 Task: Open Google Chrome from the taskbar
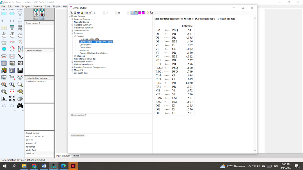[34, 166]
